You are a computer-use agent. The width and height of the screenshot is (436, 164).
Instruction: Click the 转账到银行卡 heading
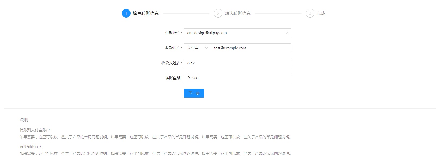(x=31, y=146)
